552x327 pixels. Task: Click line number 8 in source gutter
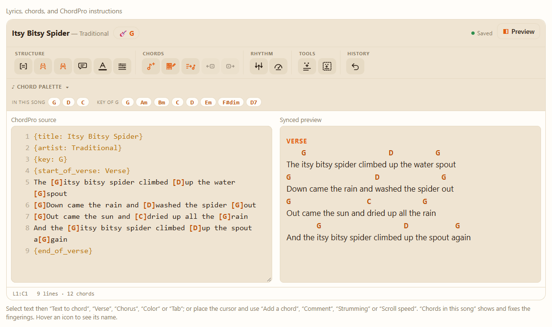coord(27,228)
